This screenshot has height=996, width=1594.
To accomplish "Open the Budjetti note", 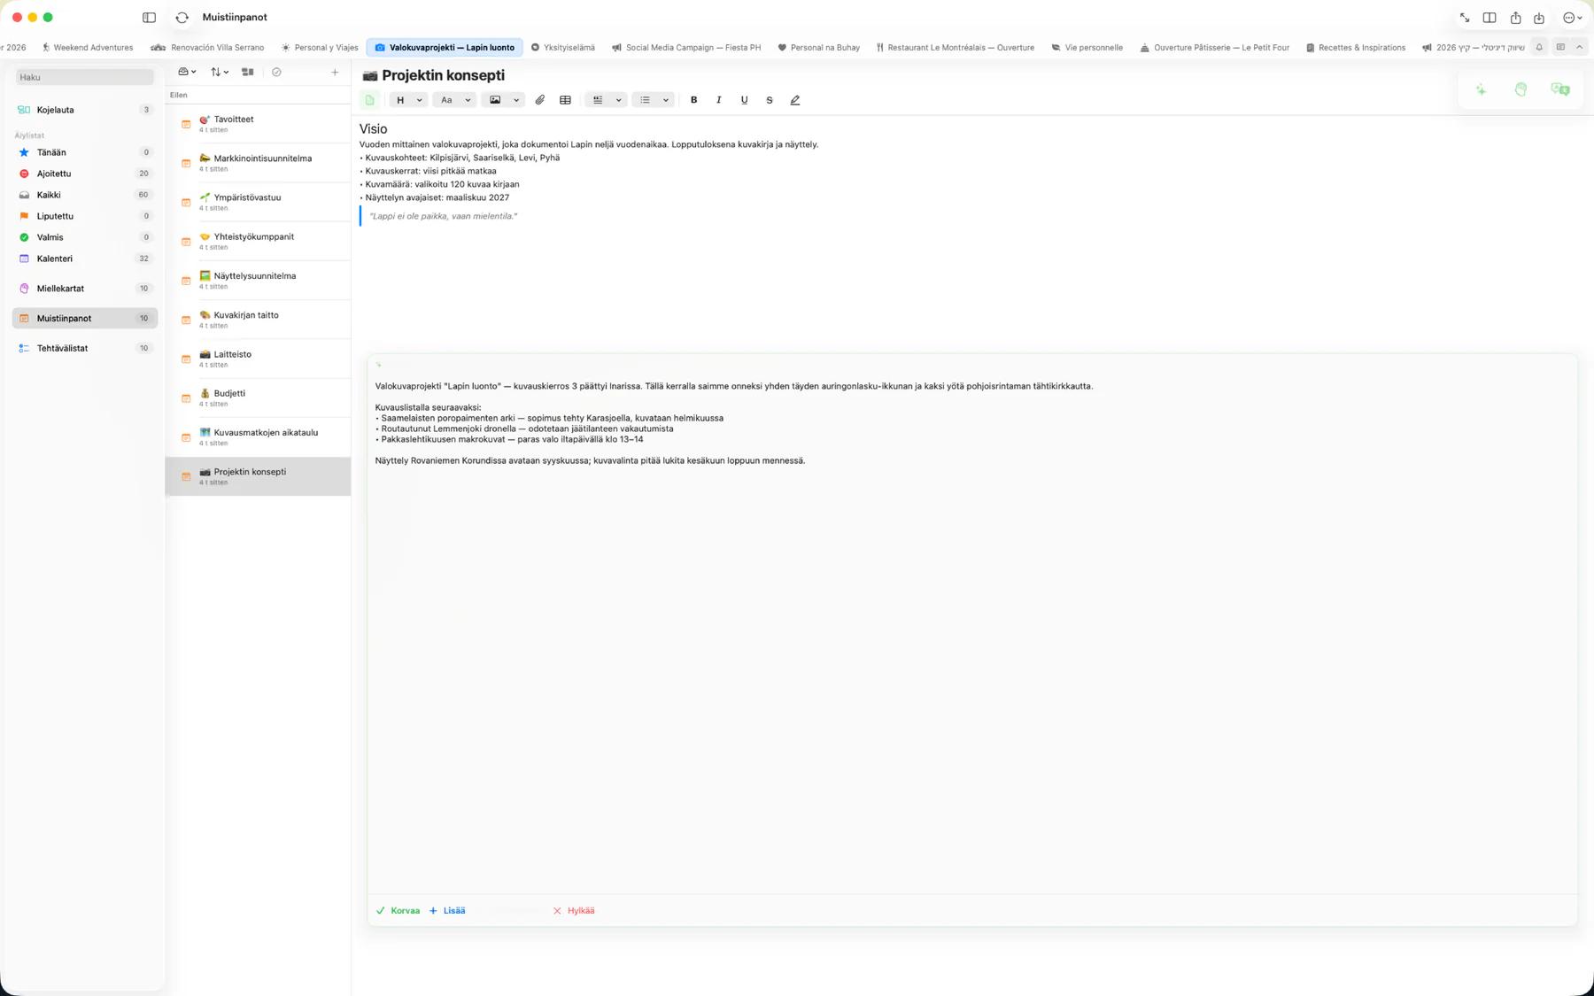I will point(258,398).
